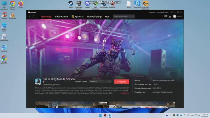Click the Activision Publishing, Inc. developer text
Screen dimensions: 210x118
pyautogui.click(x=163, y=92)
